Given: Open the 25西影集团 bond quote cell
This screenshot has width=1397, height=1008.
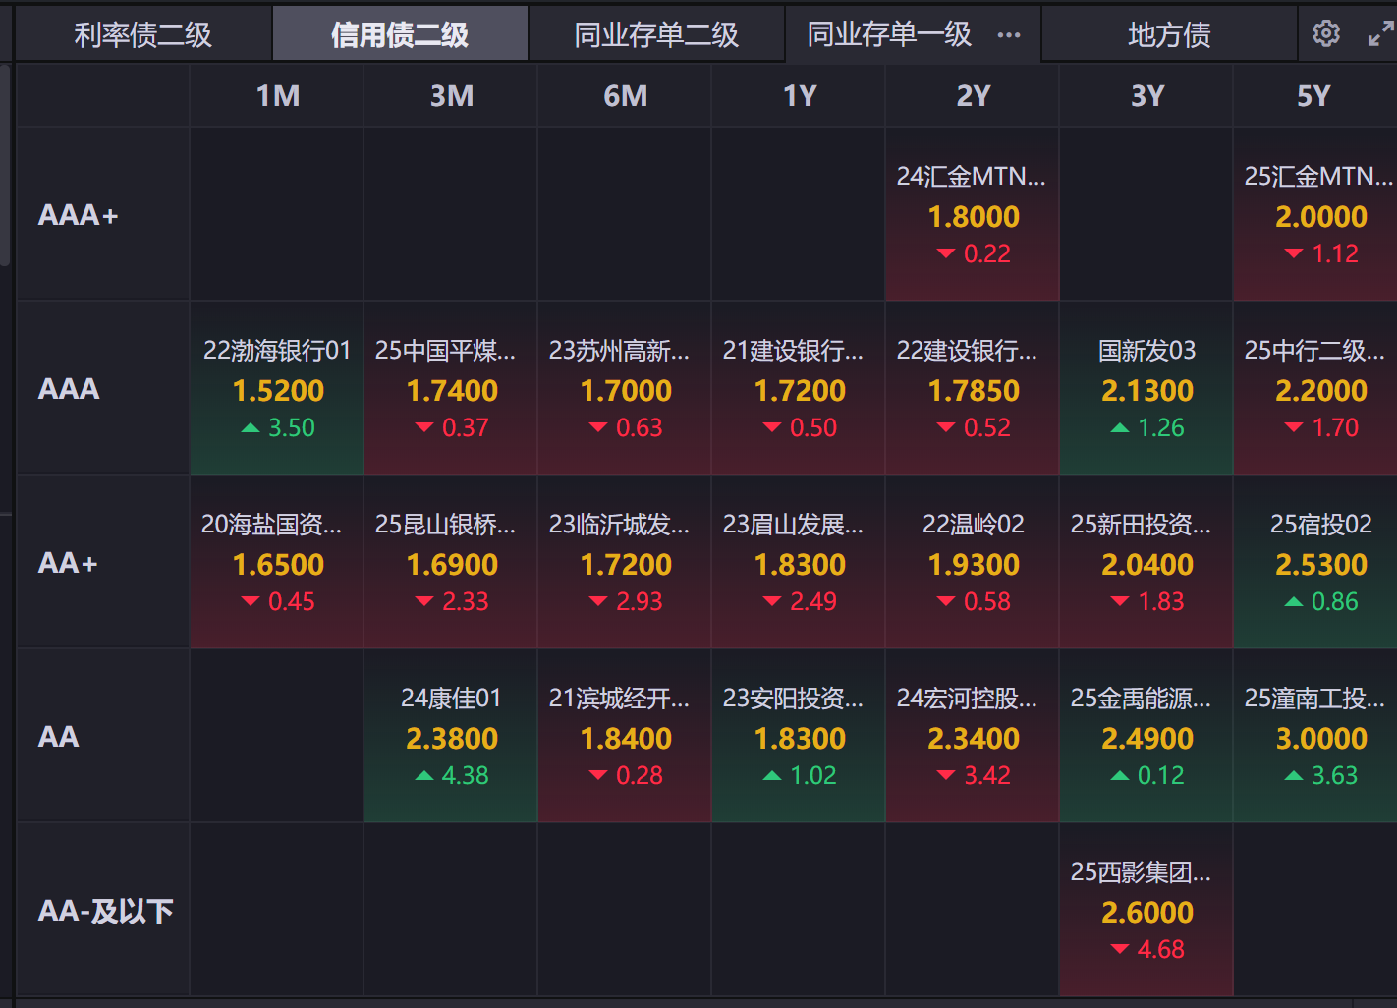Looking at the screenshot, I should point(1146,911).
